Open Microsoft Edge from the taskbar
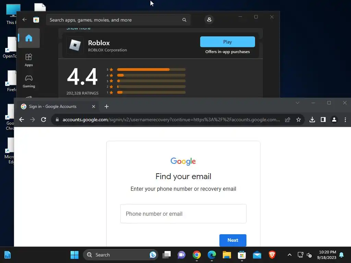Viewport: 351px width, 263px height. click(x=212, y=255)
